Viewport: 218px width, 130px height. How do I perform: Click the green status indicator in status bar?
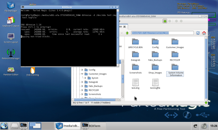tap(206, 103)
